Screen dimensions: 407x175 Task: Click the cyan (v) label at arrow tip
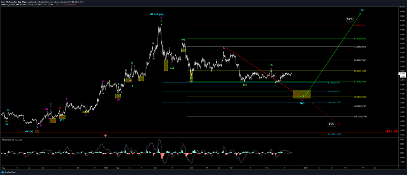[362, 9]
